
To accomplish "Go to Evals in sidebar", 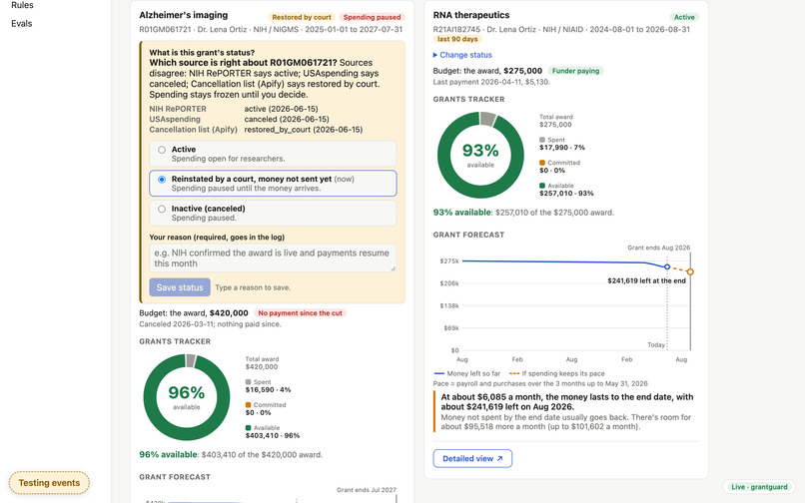I will [22, 24].
